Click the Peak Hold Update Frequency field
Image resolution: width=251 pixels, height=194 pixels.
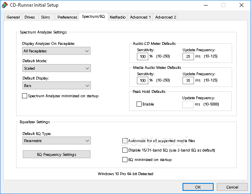pyautogui.click(x=188, y=104)
